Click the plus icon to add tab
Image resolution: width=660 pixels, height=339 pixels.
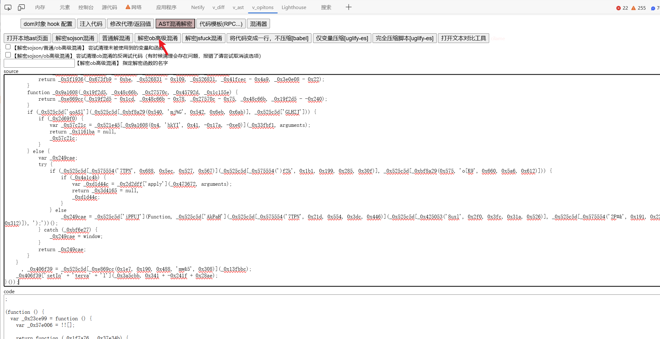[x=349, y=7]
